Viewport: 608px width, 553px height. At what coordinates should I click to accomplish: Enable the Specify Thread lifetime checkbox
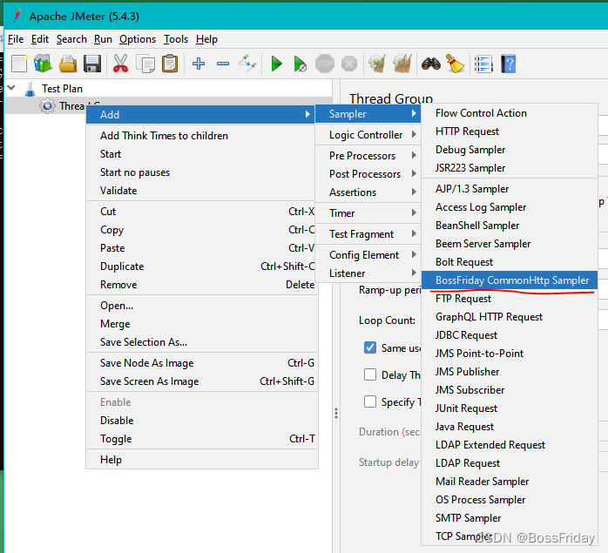coord(370,401)
